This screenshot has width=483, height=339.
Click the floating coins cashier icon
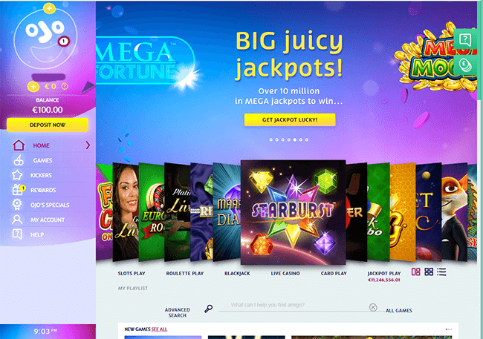(x=465, y=65)
